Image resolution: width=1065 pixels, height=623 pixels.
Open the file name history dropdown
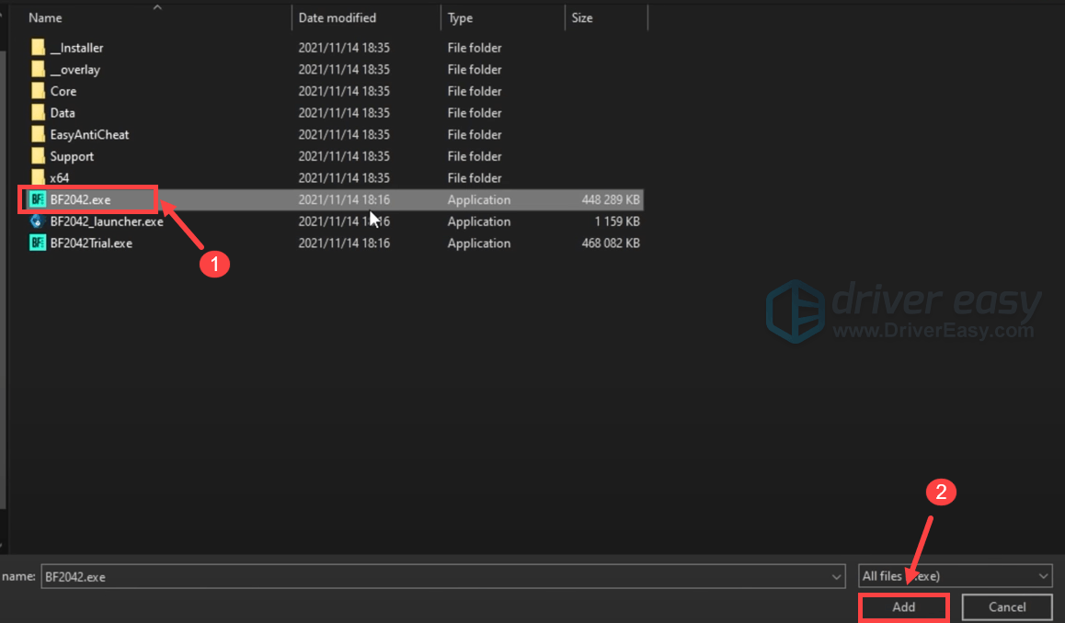pos(836,577)
